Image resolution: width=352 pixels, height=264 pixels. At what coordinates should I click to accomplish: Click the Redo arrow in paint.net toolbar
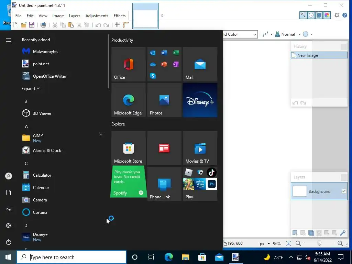click(x=106, y=25)
